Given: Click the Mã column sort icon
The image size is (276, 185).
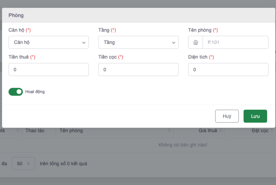Looking at the screenshot, I should click(x=18, y=131).
